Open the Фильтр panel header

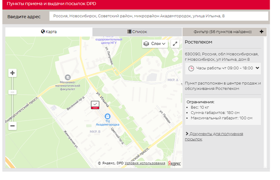coord(222,32)
